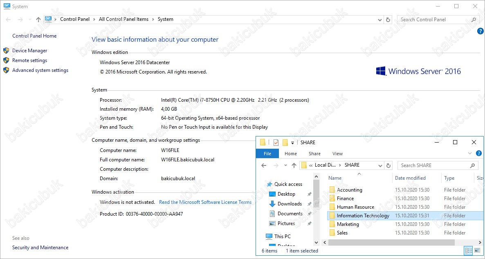Viewport: 485px width, 259px height.
Task: Go forward in the SHARE window
Action: (x=276, y=165)
